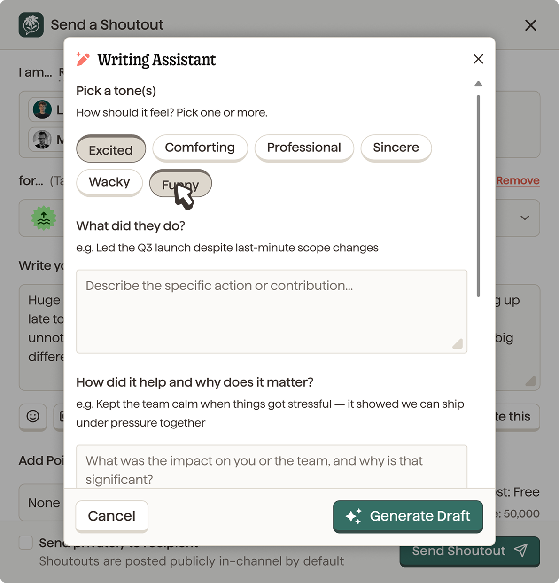Open the badge selection dropdown chevron
This screenshot has width=559, height=583.
525,218
